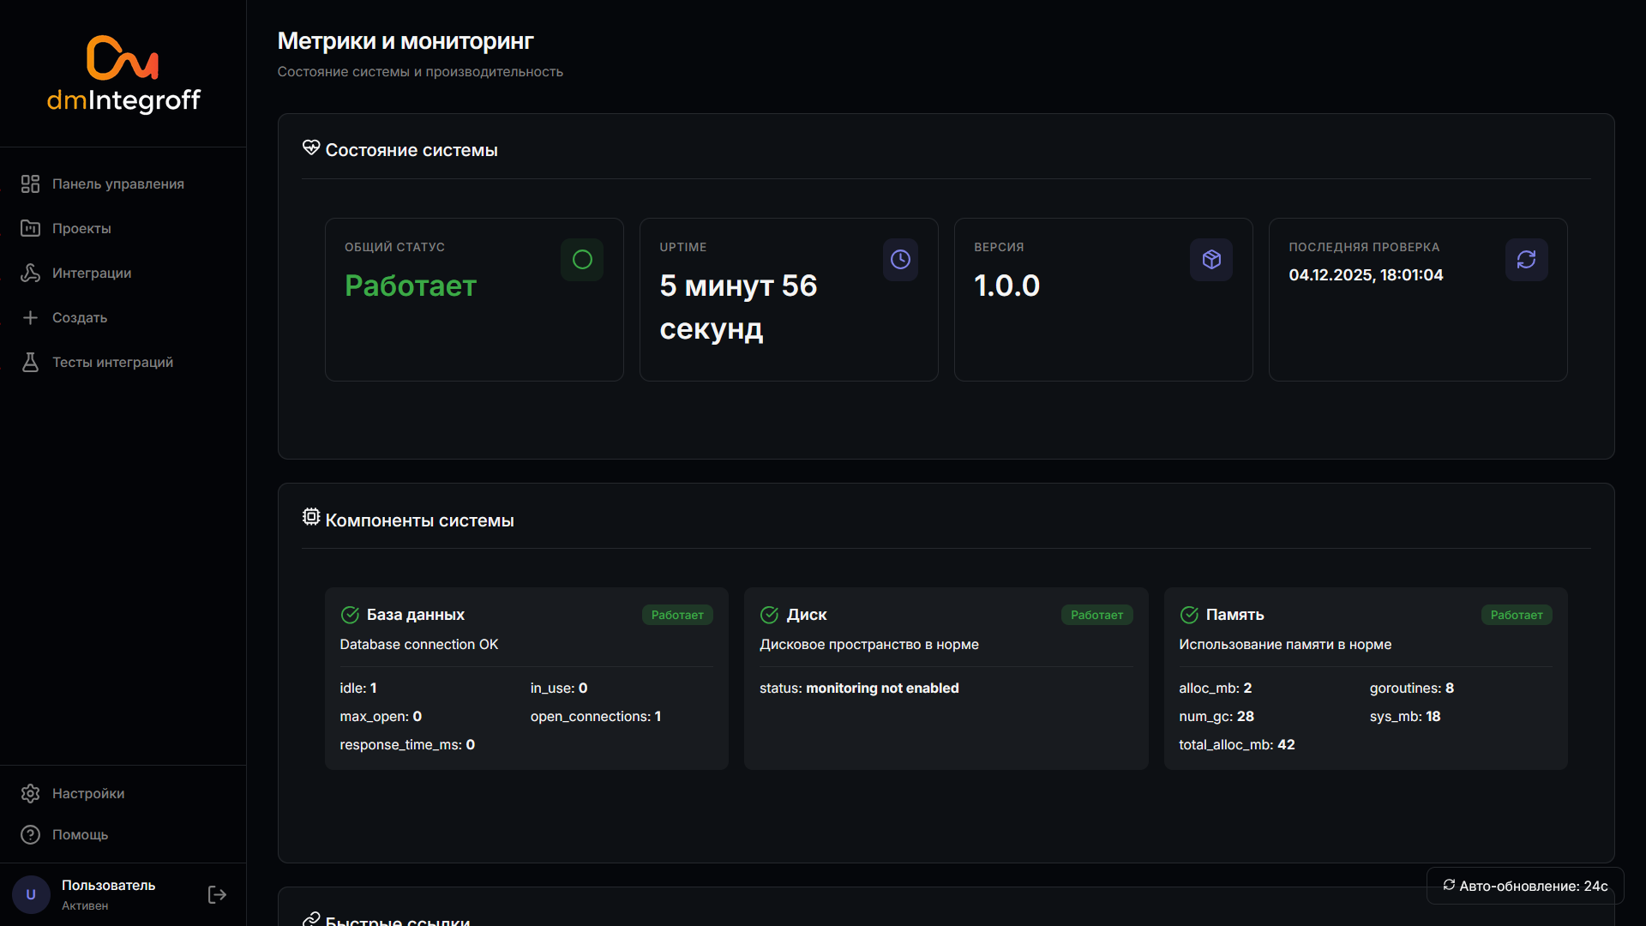Click the clock icon in Uptime card

click(900, 260)
